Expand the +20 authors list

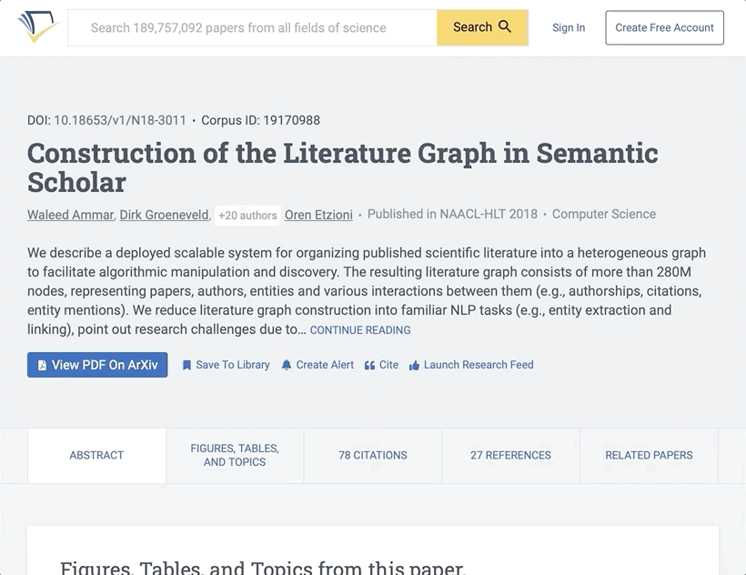247,216
